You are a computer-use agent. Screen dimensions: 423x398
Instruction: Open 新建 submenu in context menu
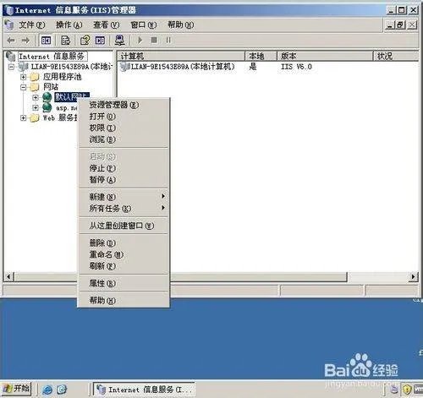point(124,197)
